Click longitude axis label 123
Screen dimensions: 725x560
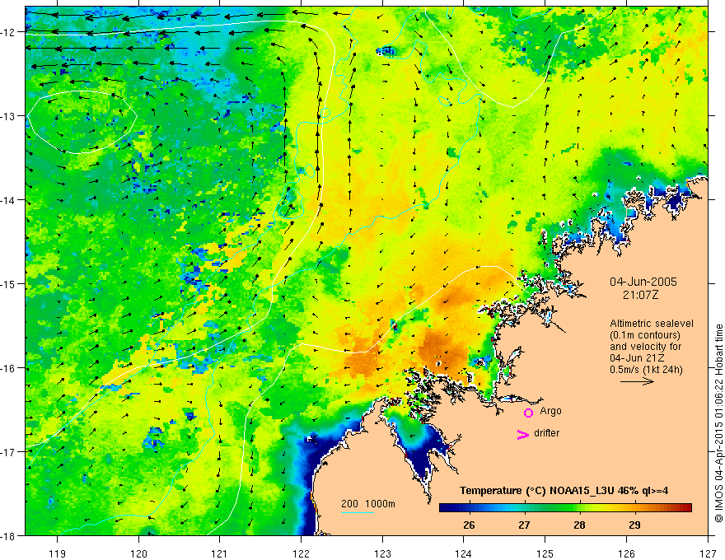pyautogui.click(x=382, y=553)
